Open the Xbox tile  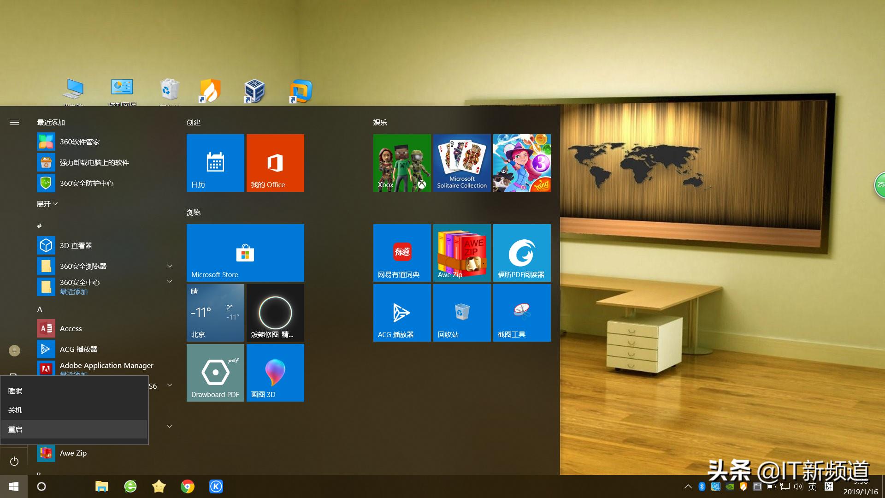tap(402, 163)
